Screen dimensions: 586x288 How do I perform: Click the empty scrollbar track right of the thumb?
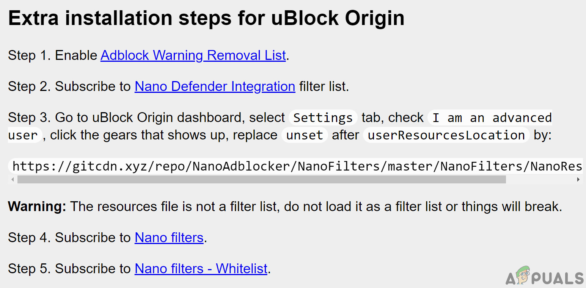click(x=540, y=179)
